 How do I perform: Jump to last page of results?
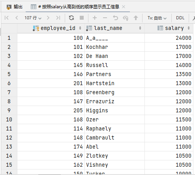[x=58, y=18]
